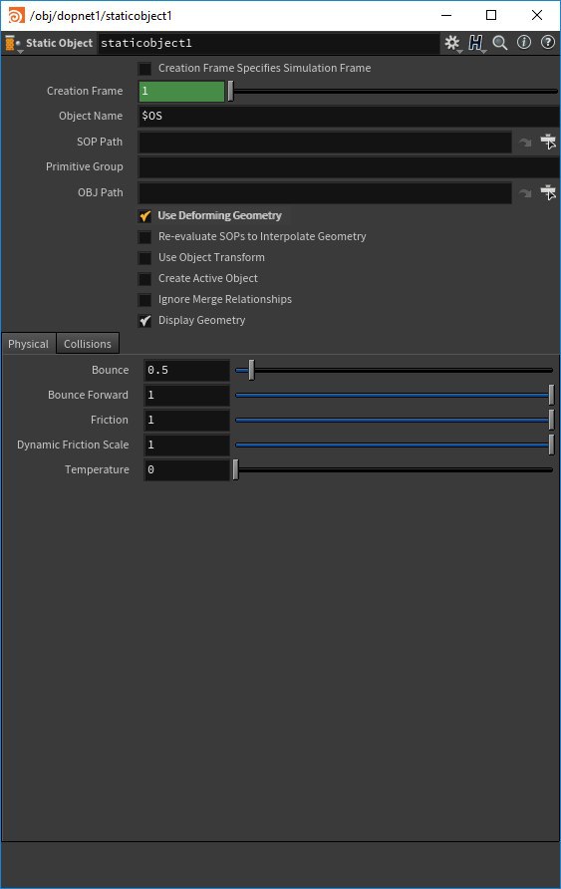Click the magnifier search parameters icon
Screen dimensions: 561x889
(500, 43)
